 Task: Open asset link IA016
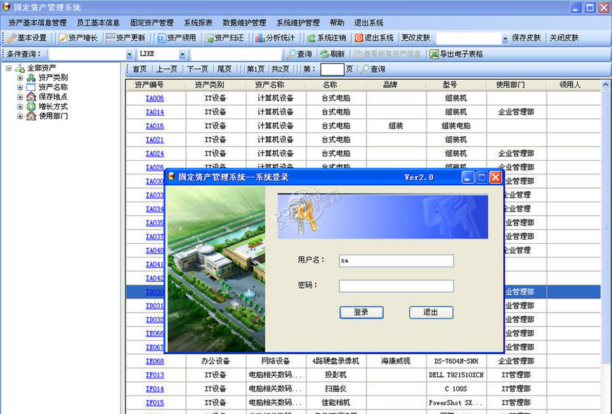[x=155, y=126]
